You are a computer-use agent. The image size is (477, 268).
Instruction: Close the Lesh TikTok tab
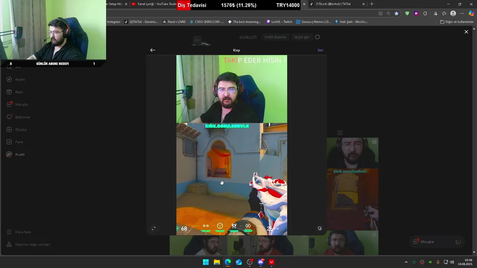(x=364, y=4)
